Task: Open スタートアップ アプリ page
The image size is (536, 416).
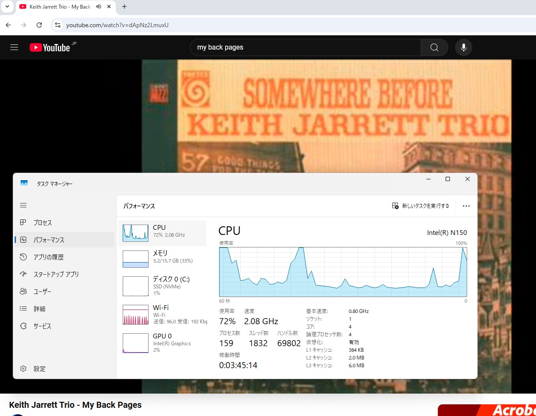Action: point(65,274)
